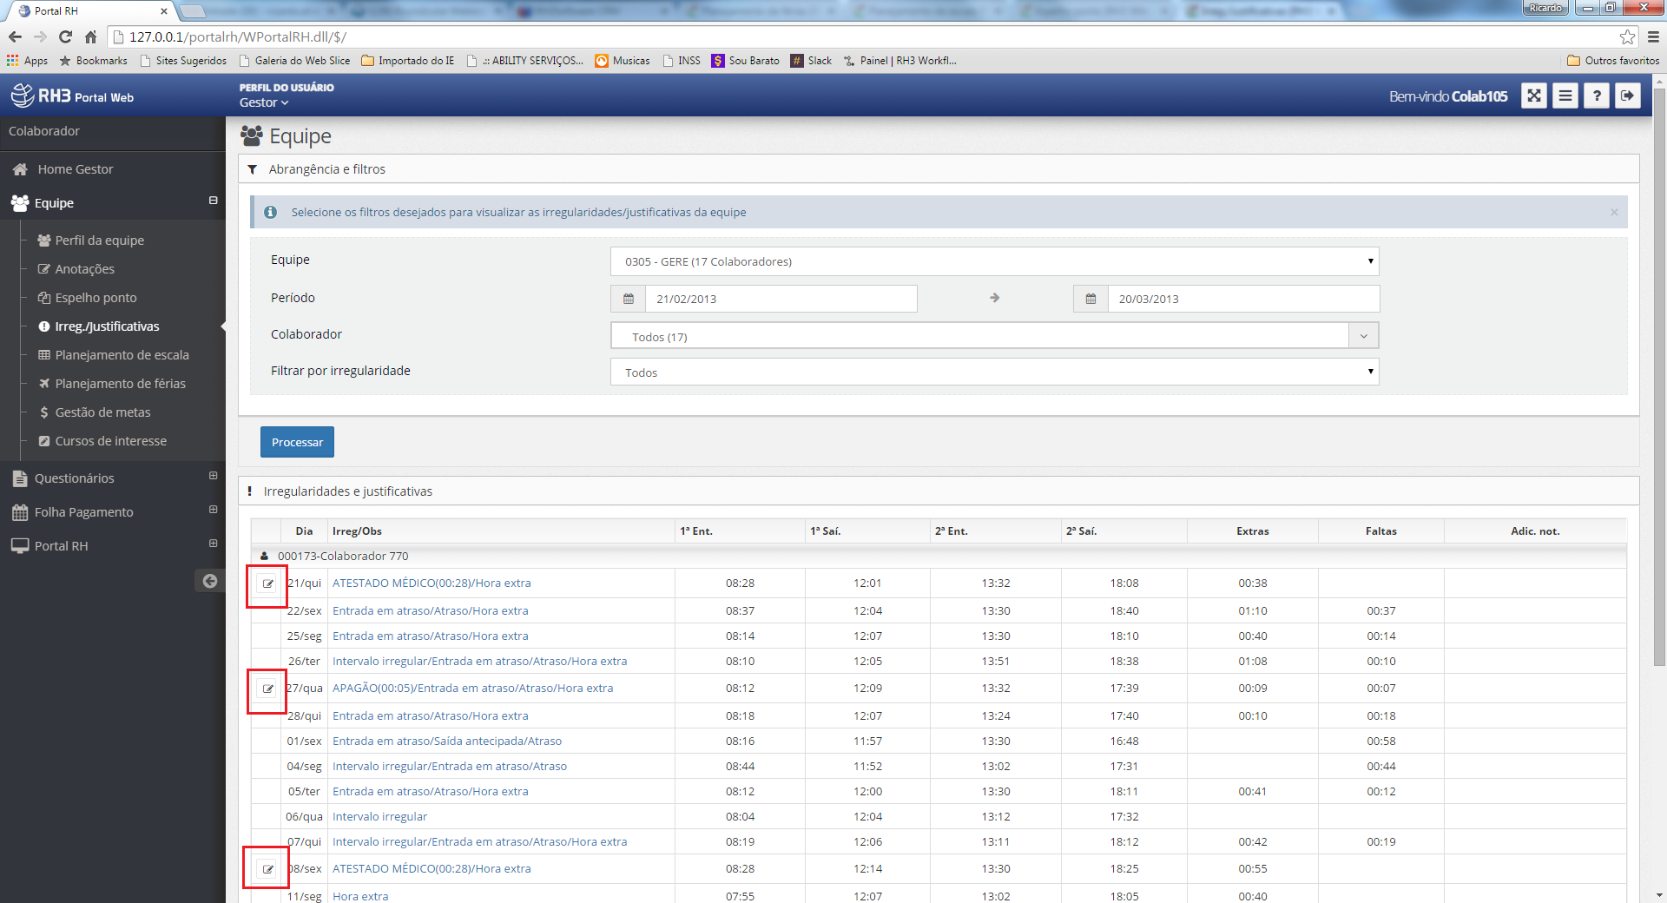Open the Gestor profile dropdown
Viewport: 1667px width, 903px height.
264,102
